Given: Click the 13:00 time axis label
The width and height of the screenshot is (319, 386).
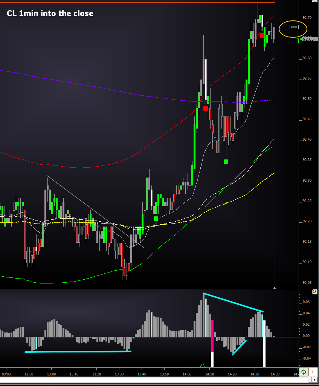Looking at the screenshot, I should [x=51, y=374].
